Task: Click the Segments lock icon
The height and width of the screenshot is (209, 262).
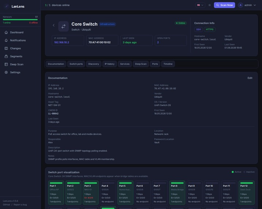Action: (x=6, y=57)
